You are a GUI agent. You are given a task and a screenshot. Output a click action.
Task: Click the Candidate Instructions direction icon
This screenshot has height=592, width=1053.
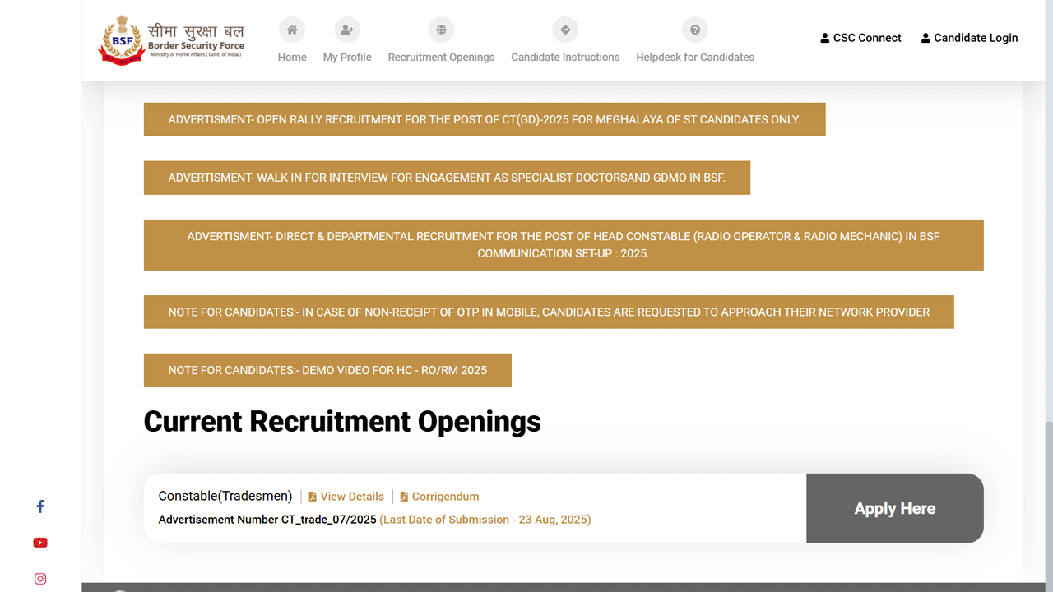pos(565,30)
